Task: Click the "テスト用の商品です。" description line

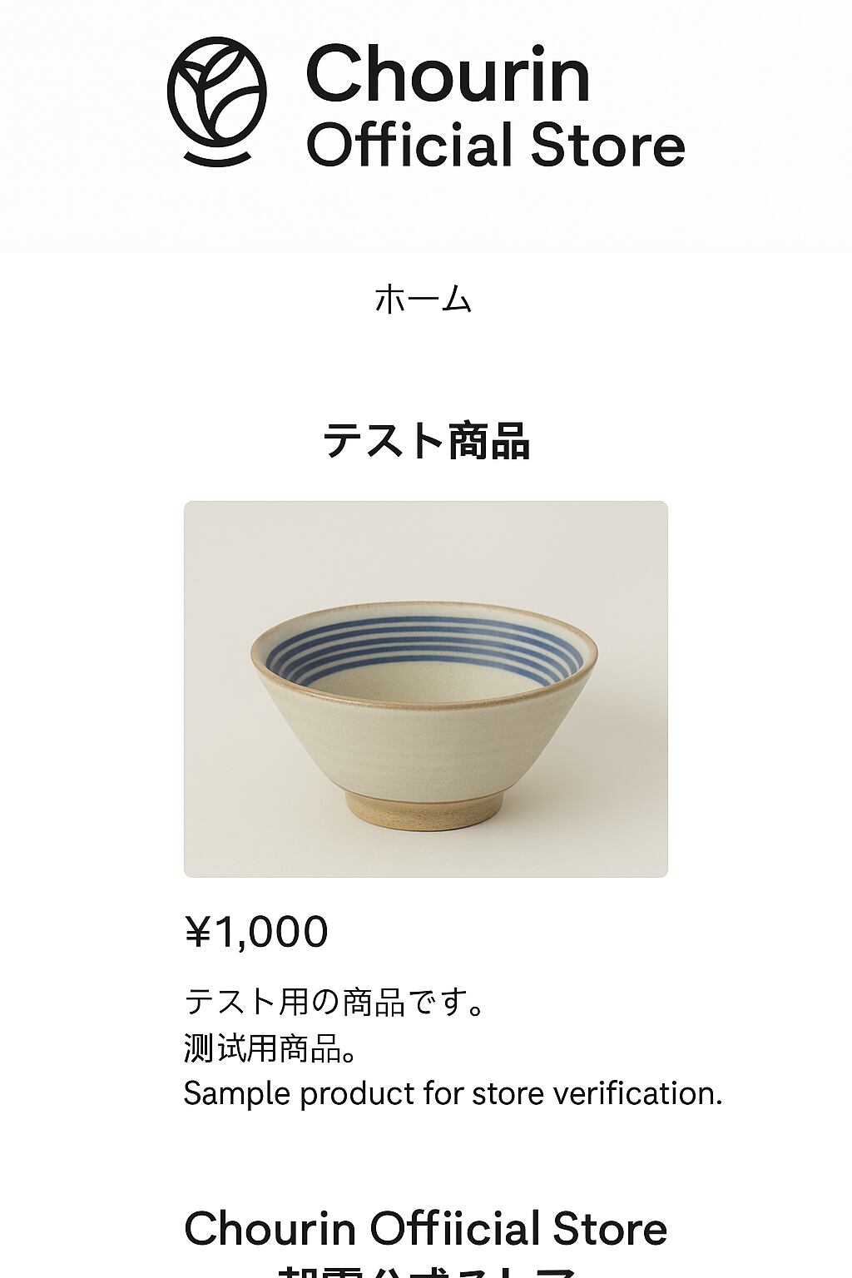Action: [x=334, y=1002]
